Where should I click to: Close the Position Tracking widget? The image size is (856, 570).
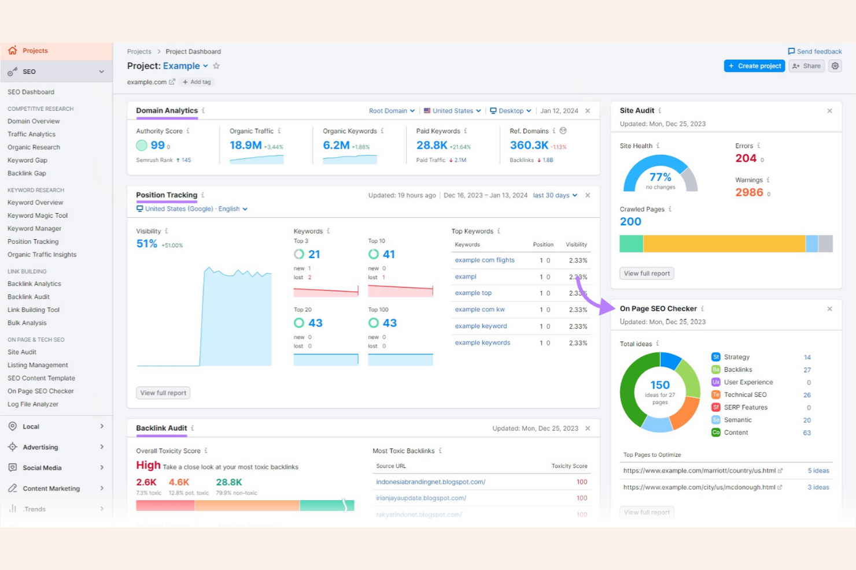point(588,195)
